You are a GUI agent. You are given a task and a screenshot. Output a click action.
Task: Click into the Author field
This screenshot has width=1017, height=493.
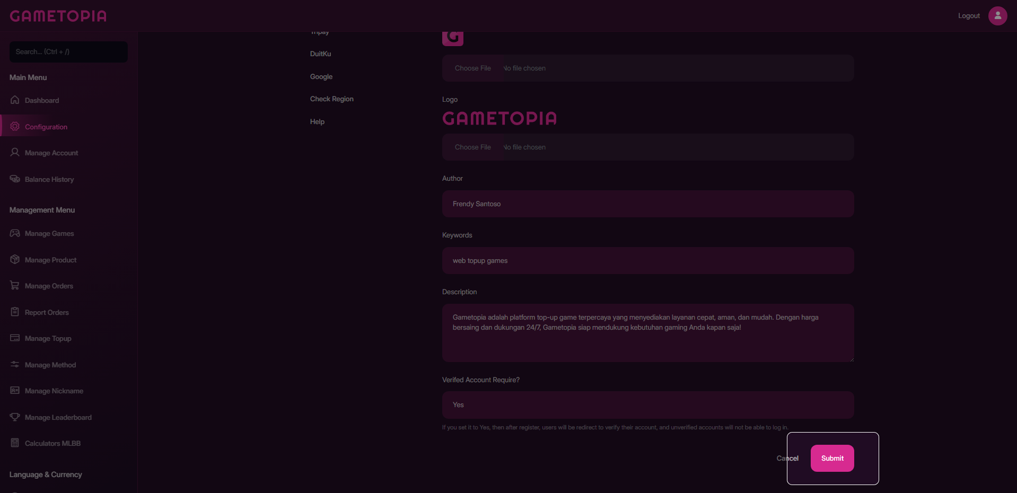(647, 204)
